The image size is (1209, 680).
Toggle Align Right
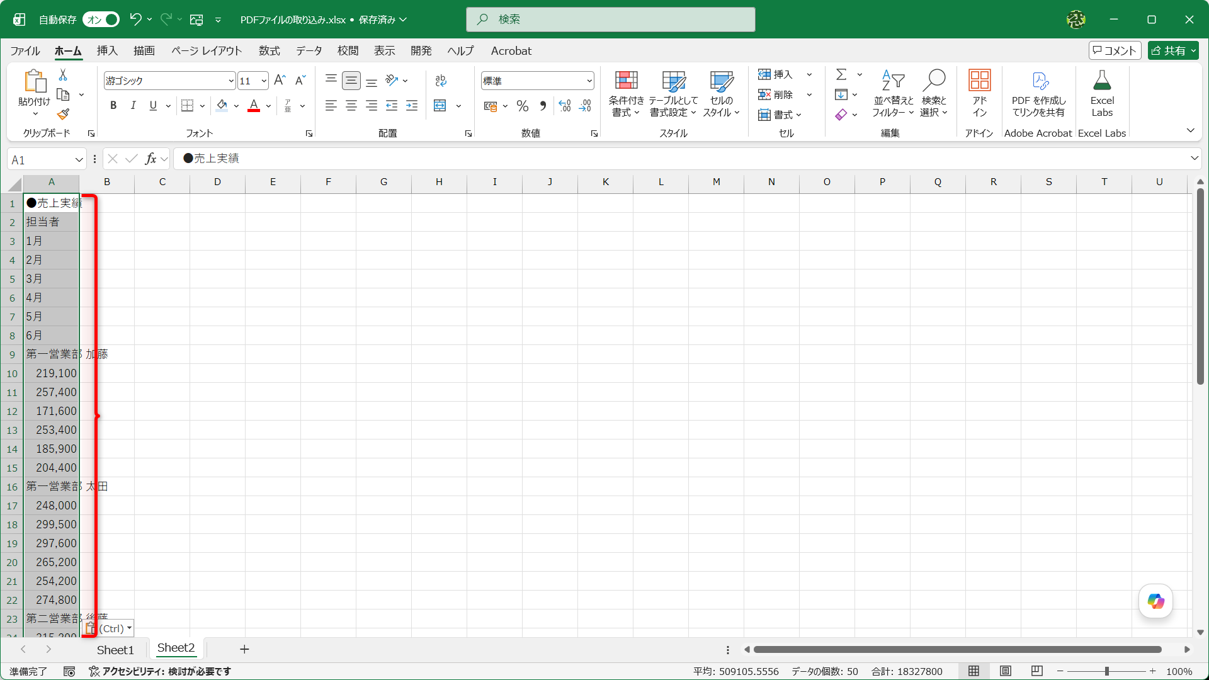372,106
